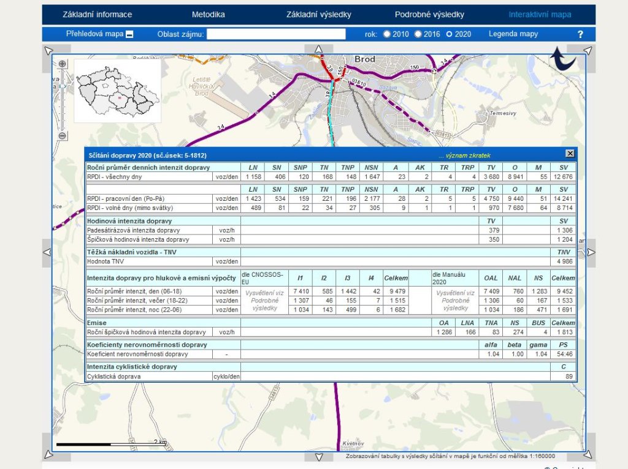The height and width of the screenshot is (469, 628).
Task: Switch to the Metodika tab
Action: click(x=208, y=15)
